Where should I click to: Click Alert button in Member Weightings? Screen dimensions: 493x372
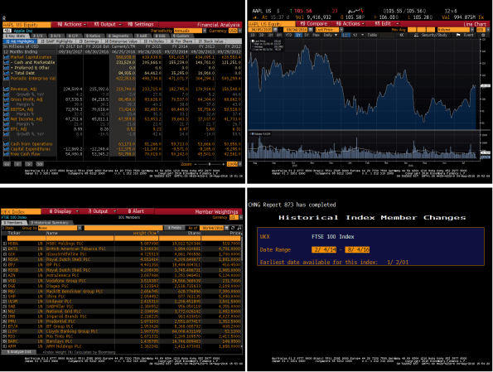tap(136, 211)
